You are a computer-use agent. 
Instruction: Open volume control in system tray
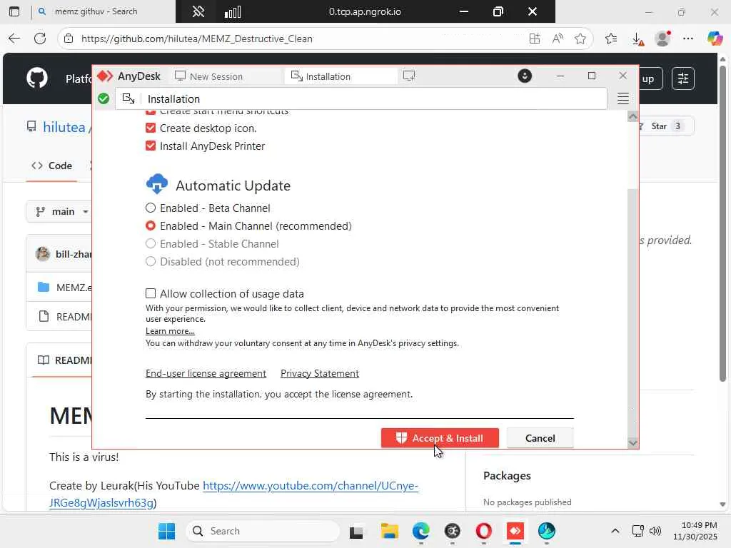tap(655, 531)
